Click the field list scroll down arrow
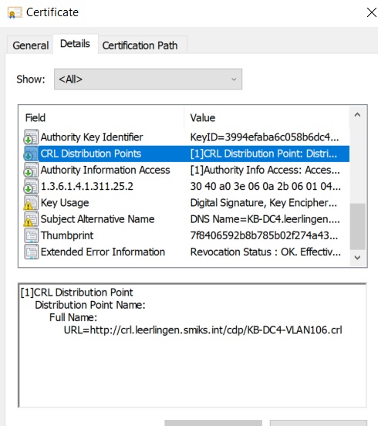The image size is (378, 426). click(357, 257)
